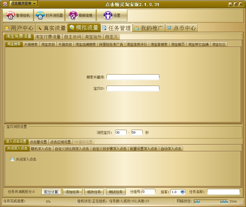
Task: Click the 暂停挂机 pause toolbar button
Action: [18, 15]
